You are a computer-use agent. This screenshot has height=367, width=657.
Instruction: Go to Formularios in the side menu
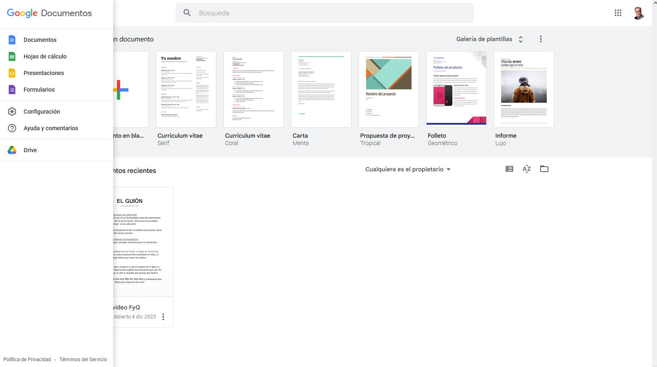coord(39,90)
